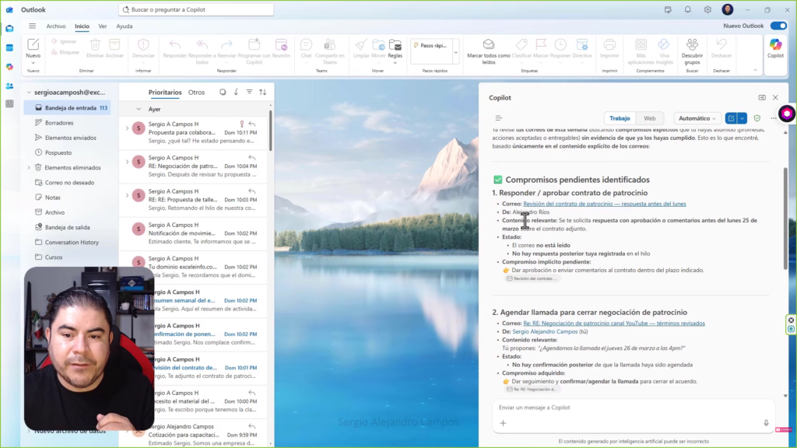Open the new chat split-button arrow
The width and height of the screenshot is (797, 448).
[742, 118]
